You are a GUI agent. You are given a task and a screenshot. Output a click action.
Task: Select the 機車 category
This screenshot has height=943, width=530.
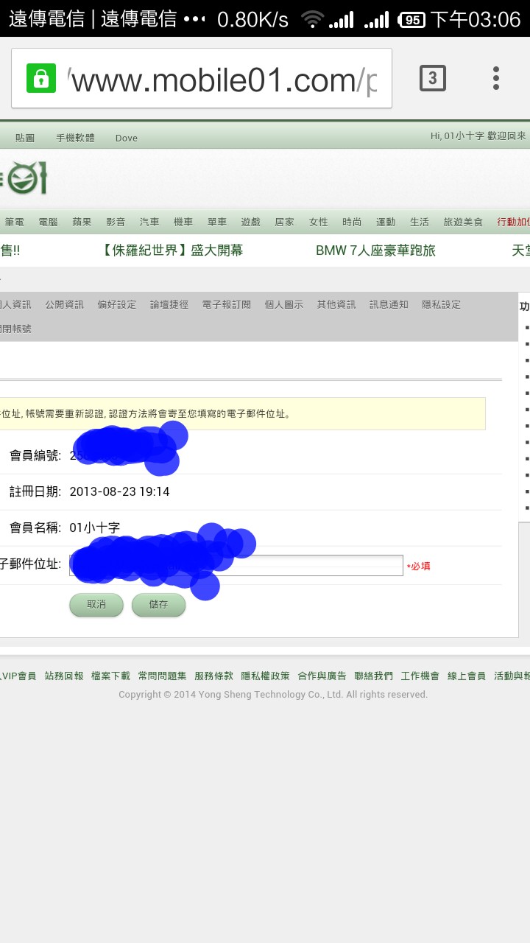[183, 222]
